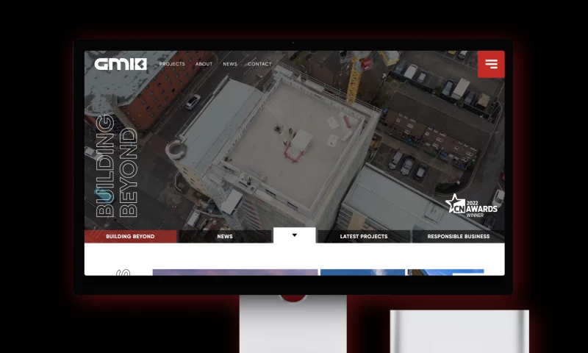
Task: Open the middle blue sky thumbnail
Action: (362, 272)
